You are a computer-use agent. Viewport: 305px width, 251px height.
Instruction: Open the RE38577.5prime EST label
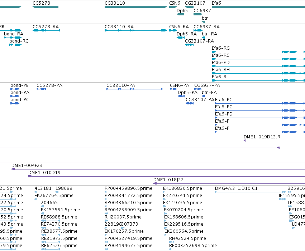[x=59, y=231]
